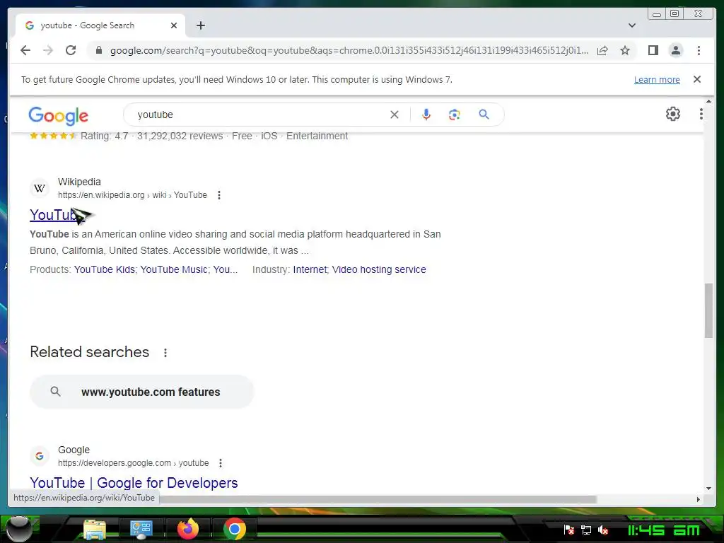Dismiss the Chrome update notification bar

click(697, 79)
